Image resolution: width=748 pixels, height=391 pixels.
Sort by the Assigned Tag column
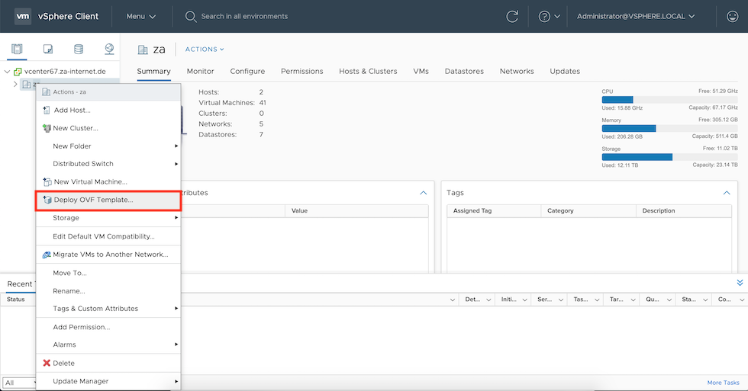point(494,210)
